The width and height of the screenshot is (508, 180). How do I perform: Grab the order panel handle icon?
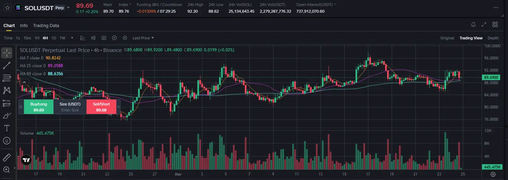tap(21, 107)
